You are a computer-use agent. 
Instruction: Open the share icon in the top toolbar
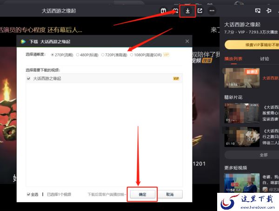coord(200,11)
